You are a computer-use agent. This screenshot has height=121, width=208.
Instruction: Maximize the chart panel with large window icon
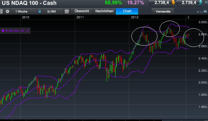[205, 11]
